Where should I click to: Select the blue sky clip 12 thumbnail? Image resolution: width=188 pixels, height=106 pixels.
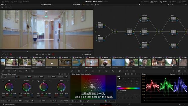[x=118, y=62]
